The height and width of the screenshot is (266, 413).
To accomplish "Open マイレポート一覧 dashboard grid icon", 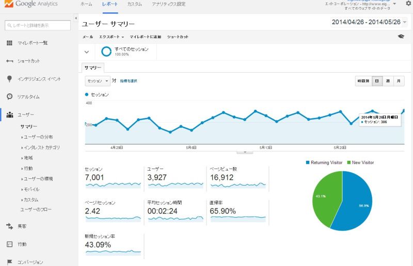I will (9, 43).
